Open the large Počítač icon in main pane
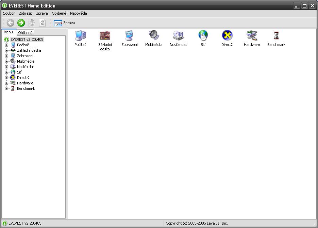318x228 pixels. coord(81,35)
